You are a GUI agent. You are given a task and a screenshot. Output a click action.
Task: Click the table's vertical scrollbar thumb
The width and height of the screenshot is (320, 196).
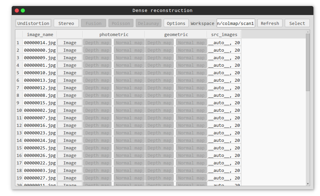[308, 62]
